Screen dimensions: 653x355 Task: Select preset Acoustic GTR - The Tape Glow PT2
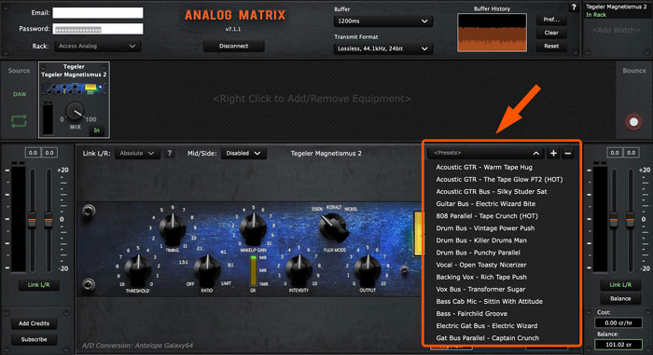coord(499,180)
